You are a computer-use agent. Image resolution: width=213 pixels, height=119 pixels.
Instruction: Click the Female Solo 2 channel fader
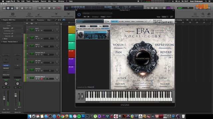[x=4, y=98]
